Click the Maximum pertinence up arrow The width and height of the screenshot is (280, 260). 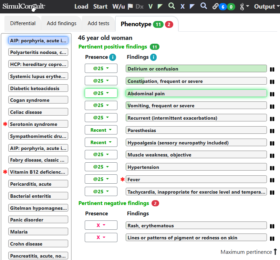coord(276,252)
